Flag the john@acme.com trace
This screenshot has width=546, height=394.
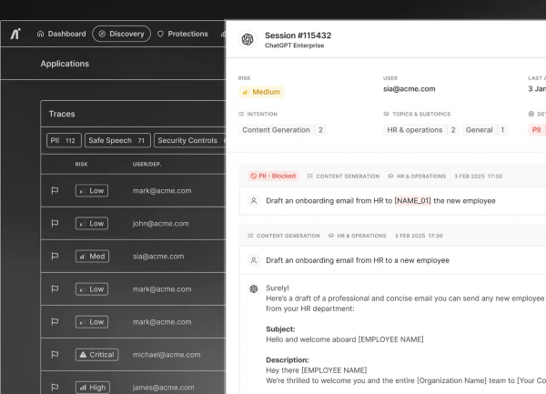click(x=55, y=224)
